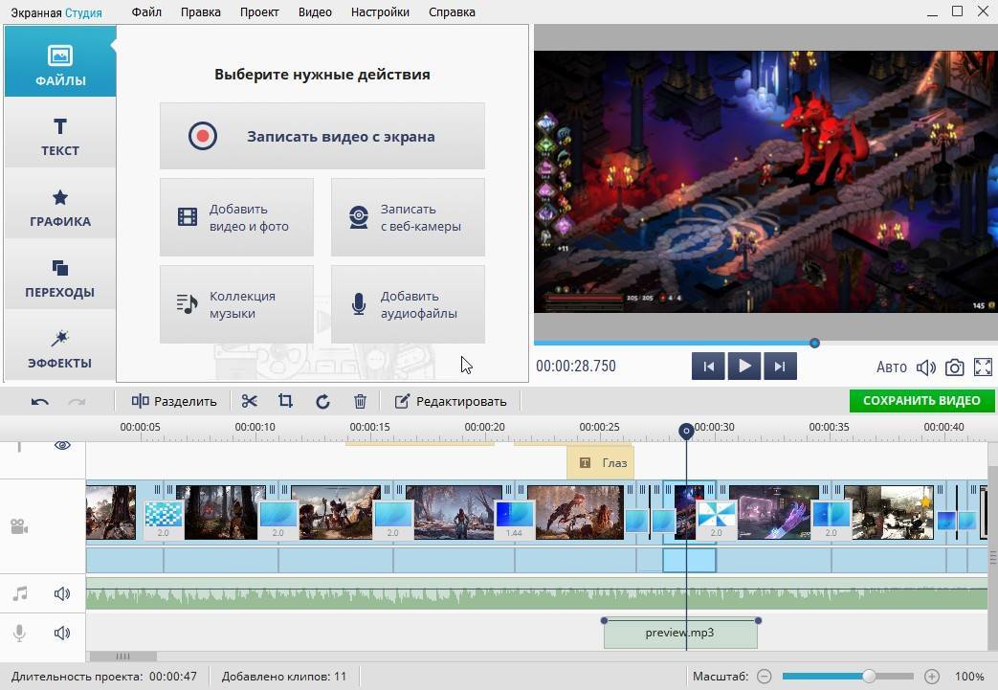Click Сохранить видео button
Image resolution: width=998 pixels, height=690 pixels.
pos(921,401)
